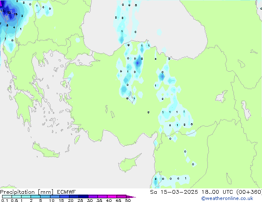
Task: Click the "0.1" legend scale label
Action: (5, 200)
